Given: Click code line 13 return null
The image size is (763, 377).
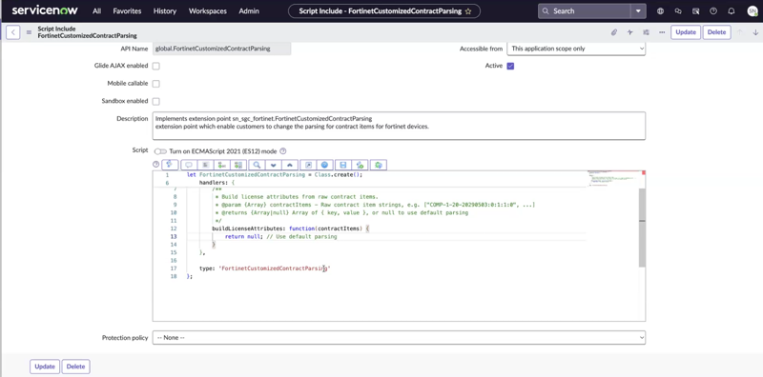Looking at the screenshot, I should click(x=280, y=237).
